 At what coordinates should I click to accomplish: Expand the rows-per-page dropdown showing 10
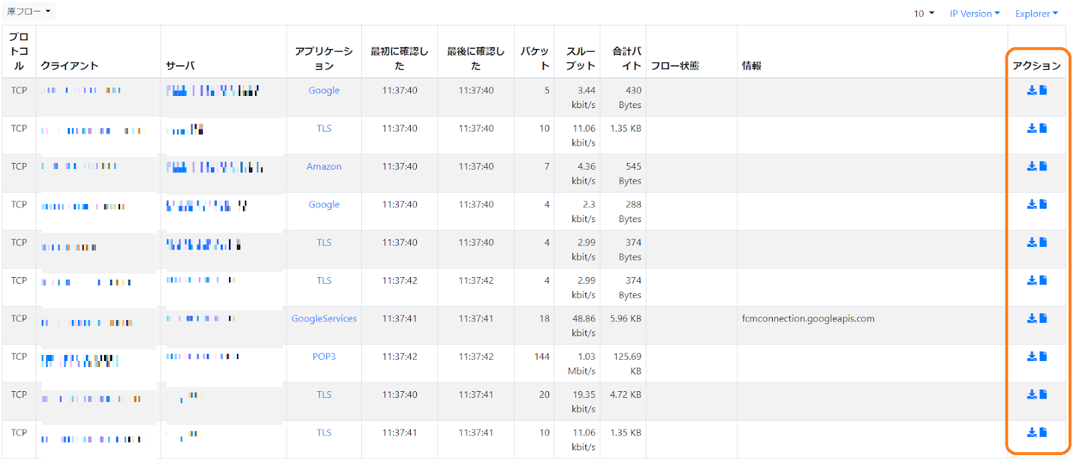click(924, 13)
